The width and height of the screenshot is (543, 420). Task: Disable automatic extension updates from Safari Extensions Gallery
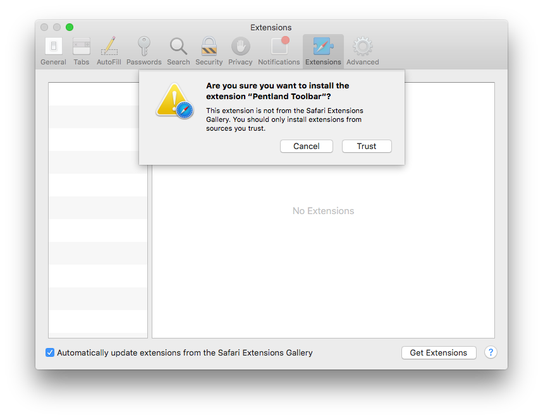[x=50, y=352]
